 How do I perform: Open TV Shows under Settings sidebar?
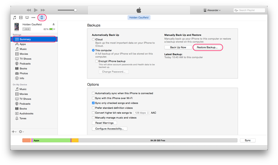[25, 59]
